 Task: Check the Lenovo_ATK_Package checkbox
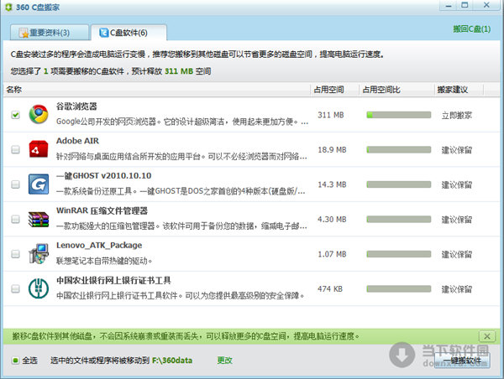[15, 254]
